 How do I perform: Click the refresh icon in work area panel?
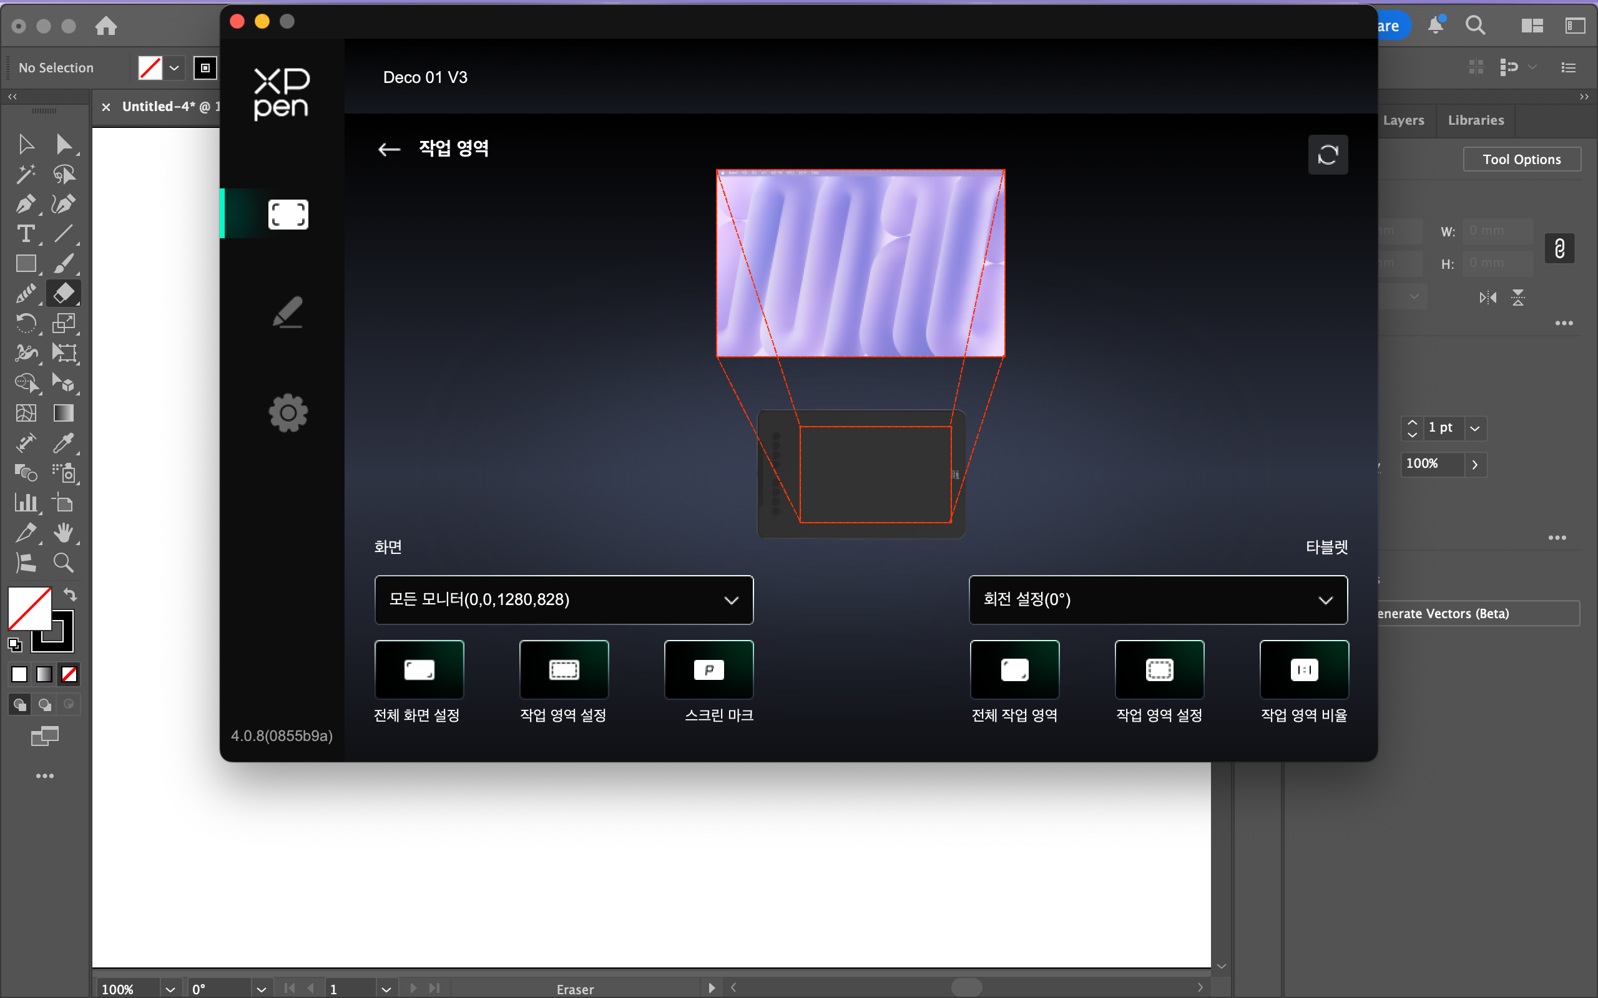(x=1327, y=155)
